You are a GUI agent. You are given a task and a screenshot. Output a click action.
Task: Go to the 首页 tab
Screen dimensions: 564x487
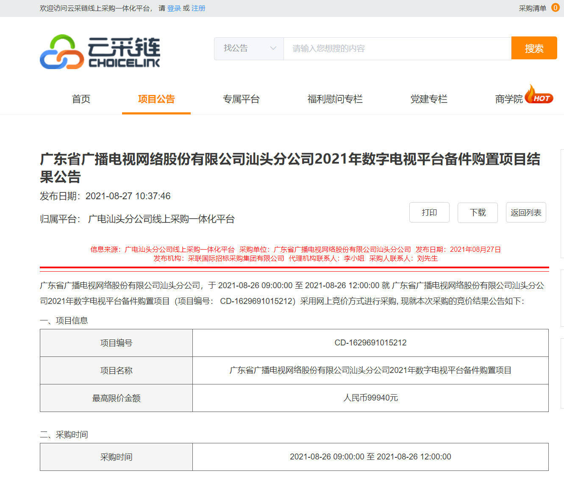[81, 99]
